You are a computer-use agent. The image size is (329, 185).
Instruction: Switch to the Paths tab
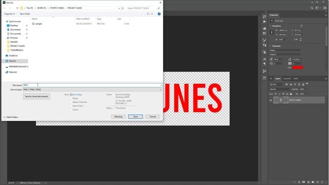(296, 79)
